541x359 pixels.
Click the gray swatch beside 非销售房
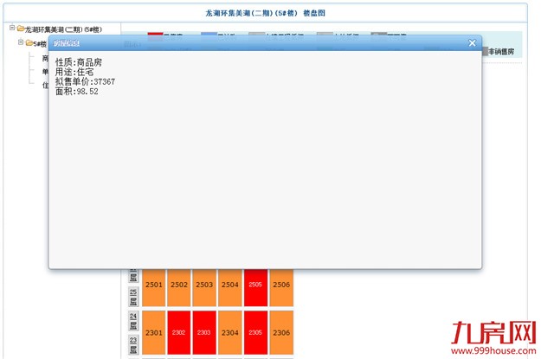click(x=485, y=51)
